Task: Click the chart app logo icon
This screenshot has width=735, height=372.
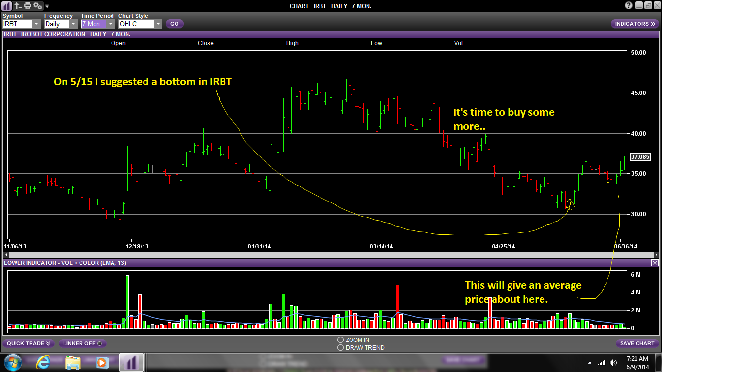Action: 7,6
